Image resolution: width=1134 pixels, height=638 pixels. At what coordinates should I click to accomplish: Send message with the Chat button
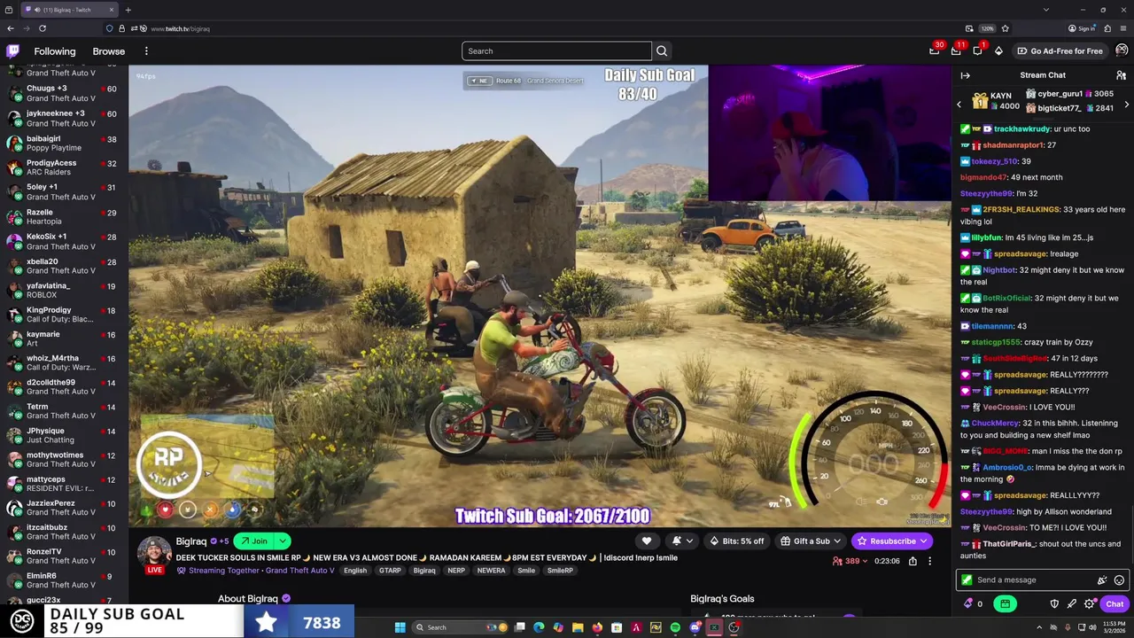1115,604
